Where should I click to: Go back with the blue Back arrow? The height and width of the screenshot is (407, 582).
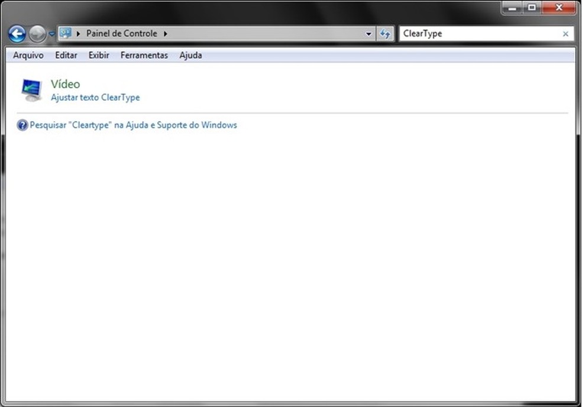coord(17,34)
